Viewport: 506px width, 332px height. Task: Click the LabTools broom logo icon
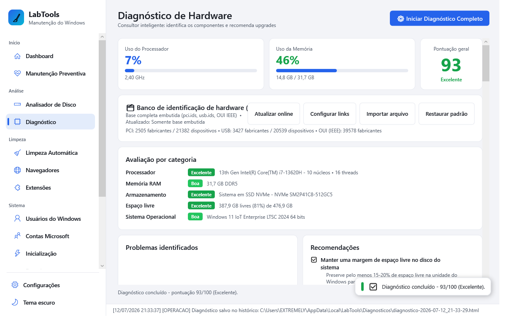coord(16,18)
